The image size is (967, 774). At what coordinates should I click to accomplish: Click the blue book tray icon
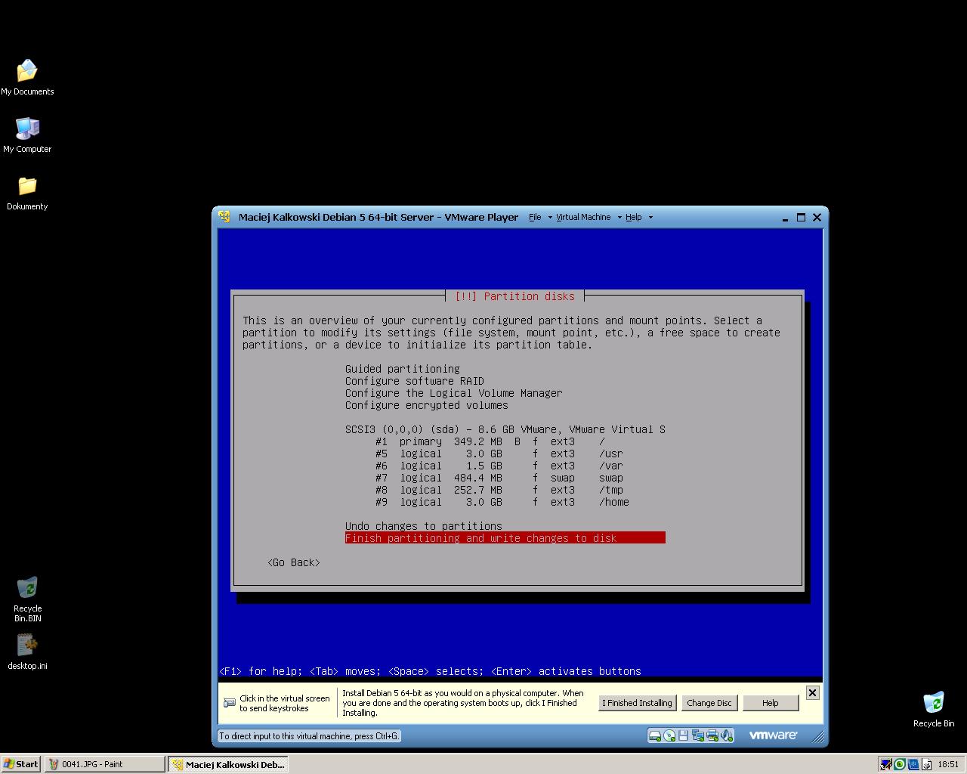tap(913, 764)
